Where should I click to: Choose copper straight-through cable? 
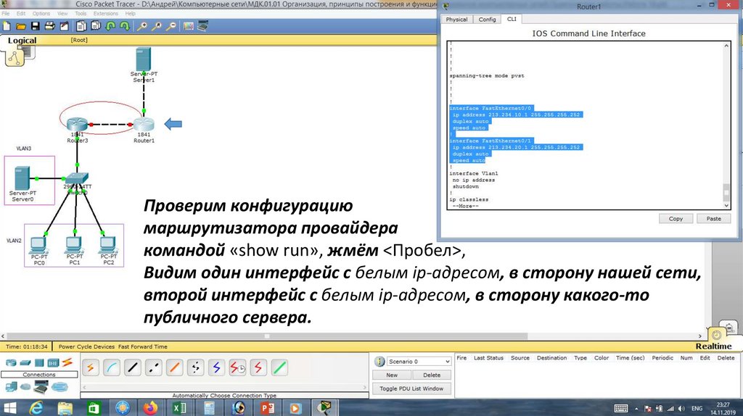(133, 367)
